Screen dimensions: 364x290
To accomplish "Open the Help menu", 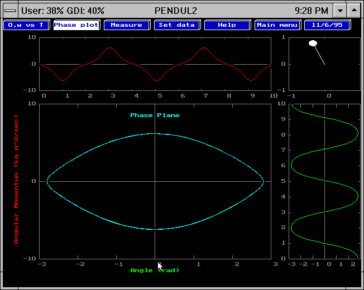I will 227,25.
